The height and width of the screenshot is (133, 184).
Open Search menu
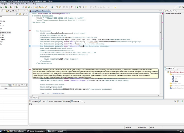pos(11,4)
